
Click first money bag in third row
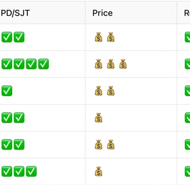coord(98,91)
